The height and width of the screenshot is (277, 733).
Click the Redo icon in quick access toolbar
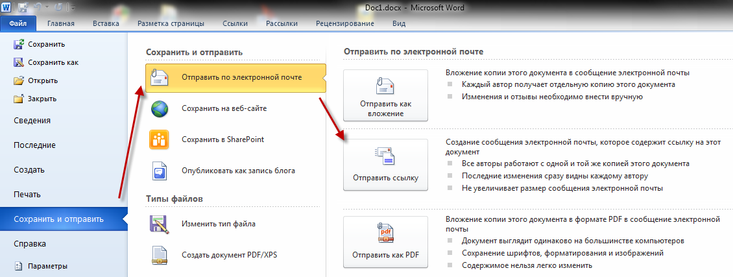click(x=59, y=8)
